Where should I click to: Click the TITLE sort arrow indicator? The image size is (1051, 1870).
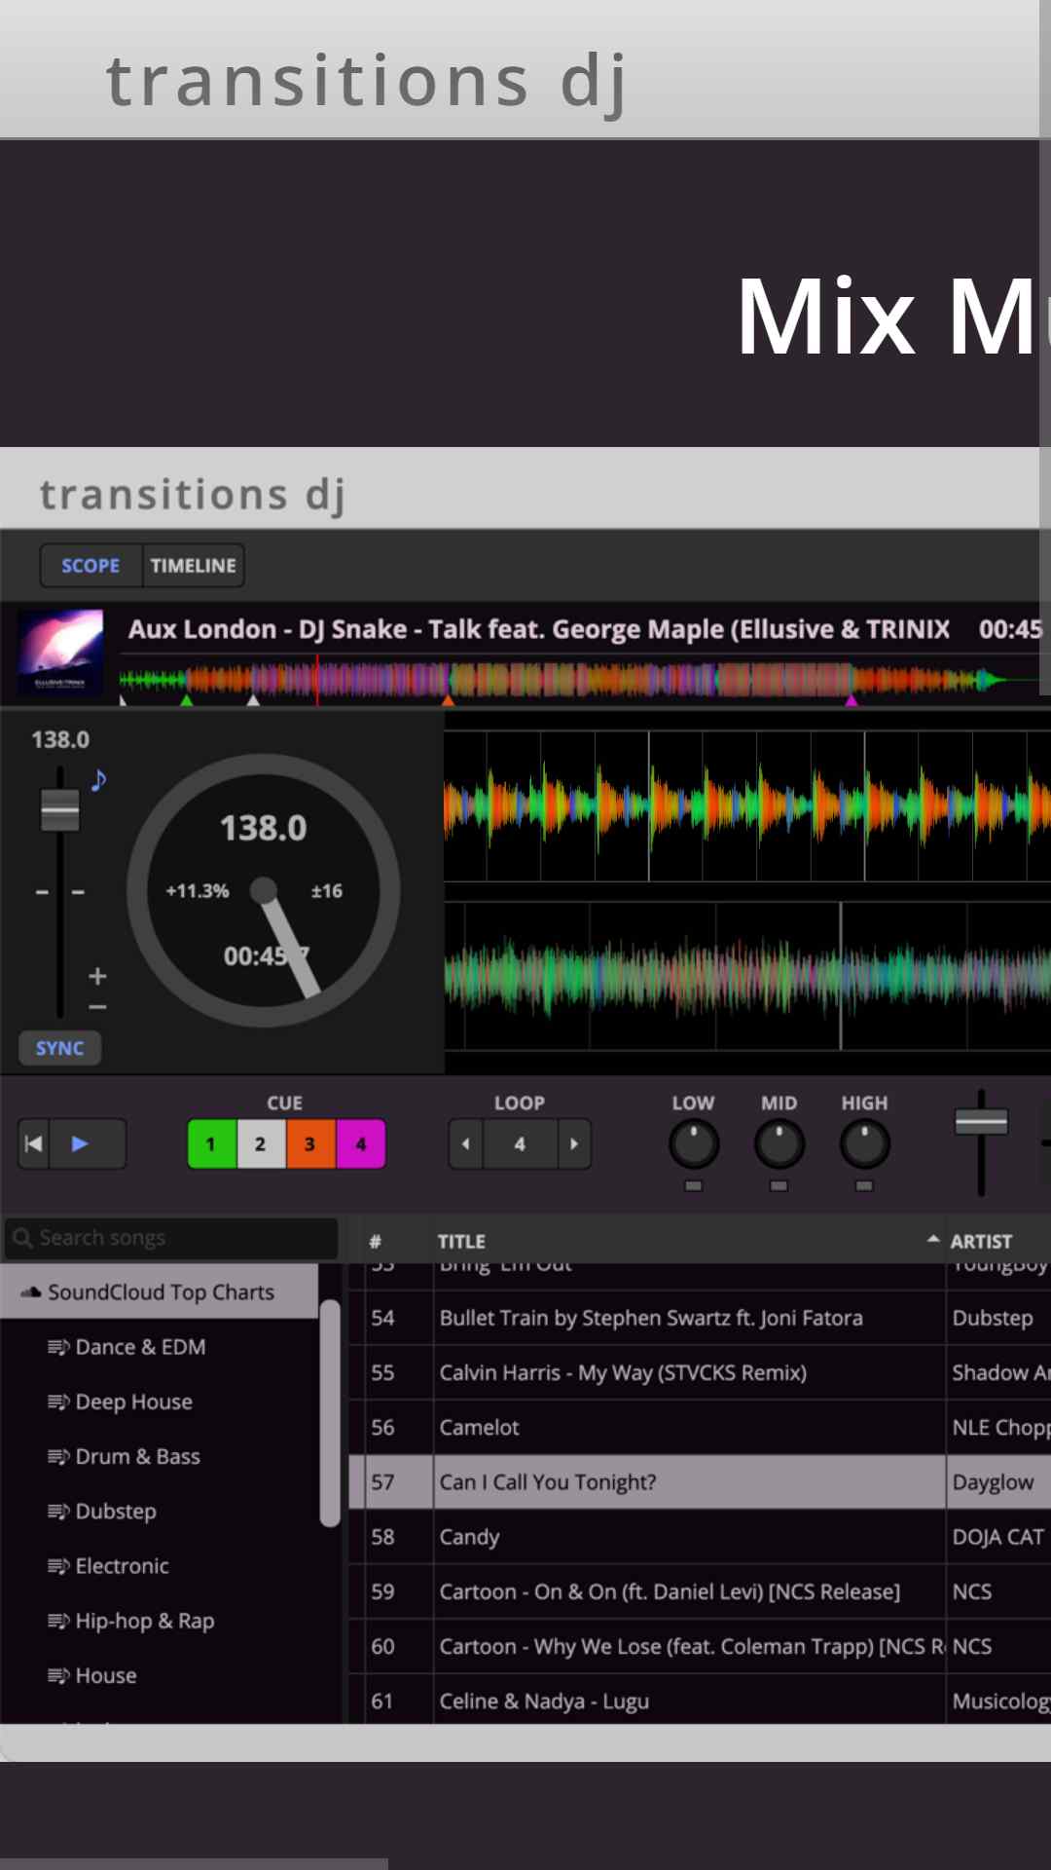pyautogui.click(x=933, y=1239)
